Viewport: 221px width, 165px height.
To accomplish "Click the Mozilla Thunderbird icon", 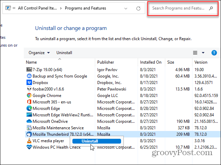I will (29, 134).
